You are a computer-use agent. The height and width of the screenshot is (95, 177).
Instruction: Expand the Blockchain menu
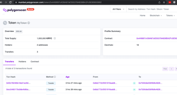click(x=156, y=16)
